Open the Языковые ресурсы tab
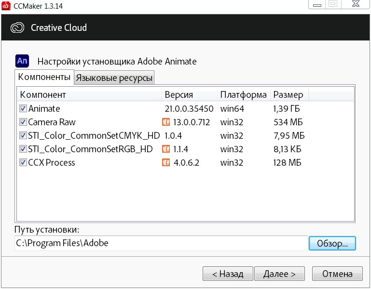The image size is (371, 289). 114,78
